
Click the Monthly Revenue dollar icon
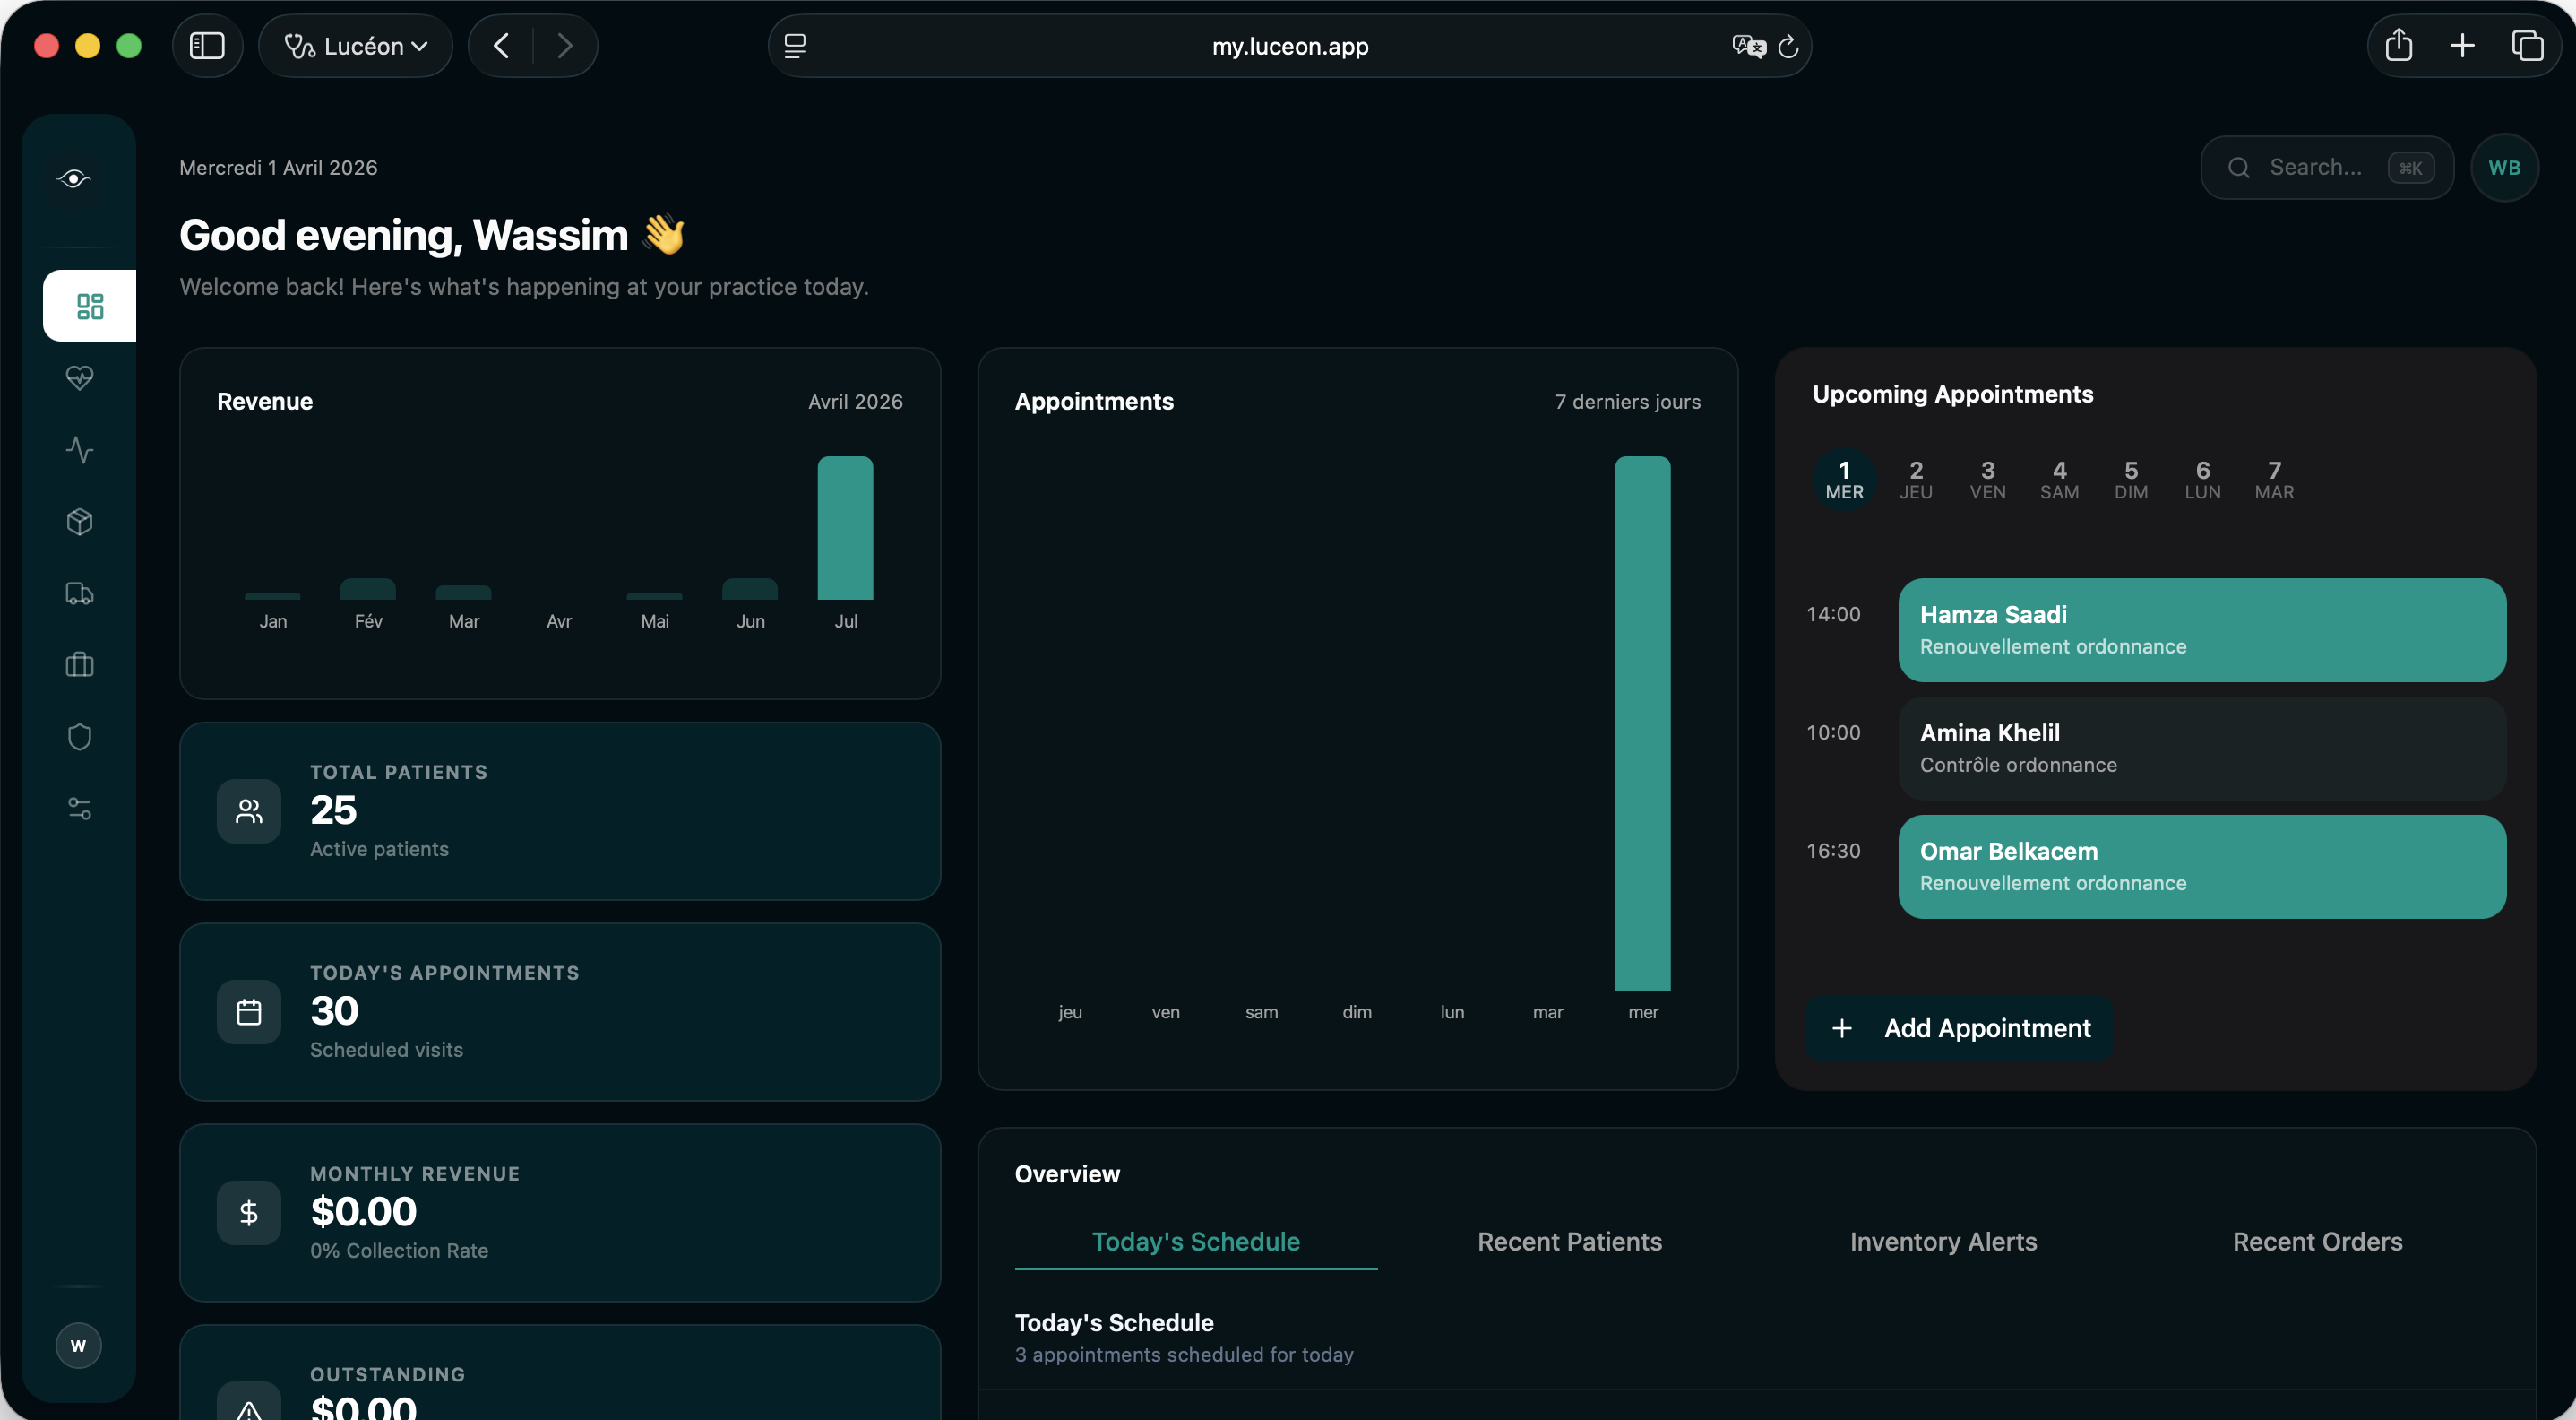point(249,1213)
